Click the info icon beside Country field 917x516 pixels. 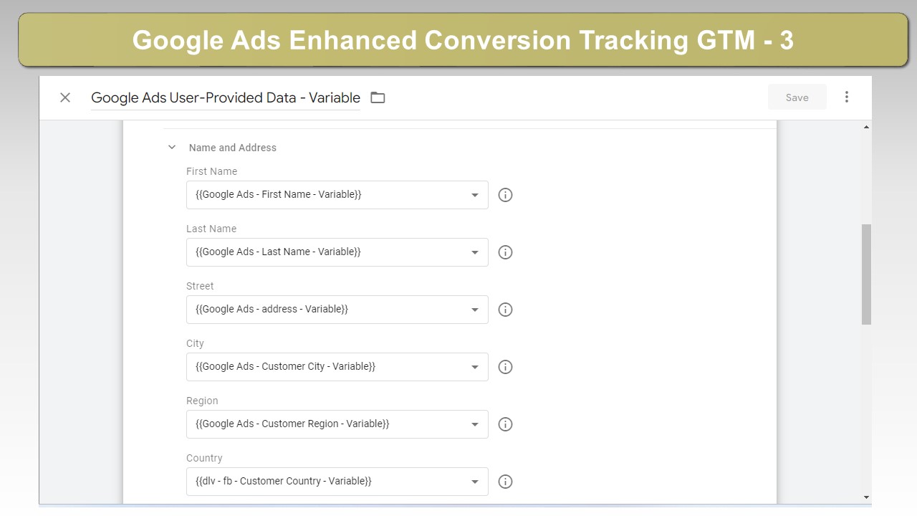[x=505, y=482]
